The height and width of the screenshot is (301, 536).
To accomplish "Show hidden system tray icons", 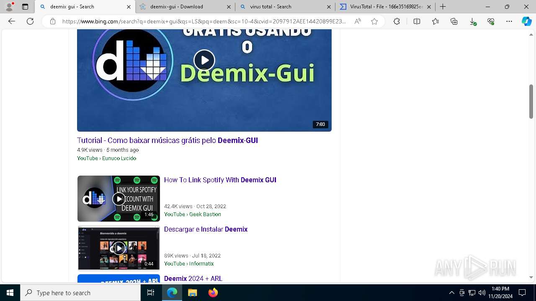I will tap(451, 293).
